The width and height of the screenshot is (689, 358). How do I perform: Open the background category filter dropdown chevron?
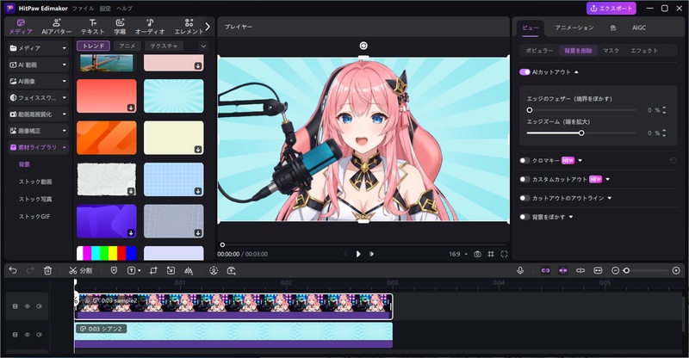pos(203,46)
